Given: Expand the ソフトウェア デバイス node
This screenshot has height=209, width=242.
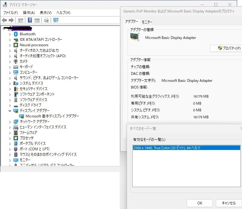Looking at the screenshot, I should click(10, 100).
